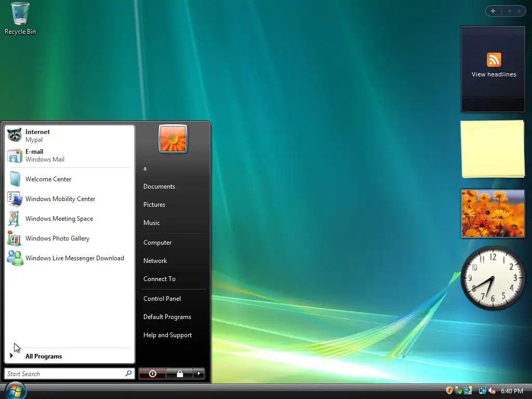Click the orange RSS feed icon

494,60
